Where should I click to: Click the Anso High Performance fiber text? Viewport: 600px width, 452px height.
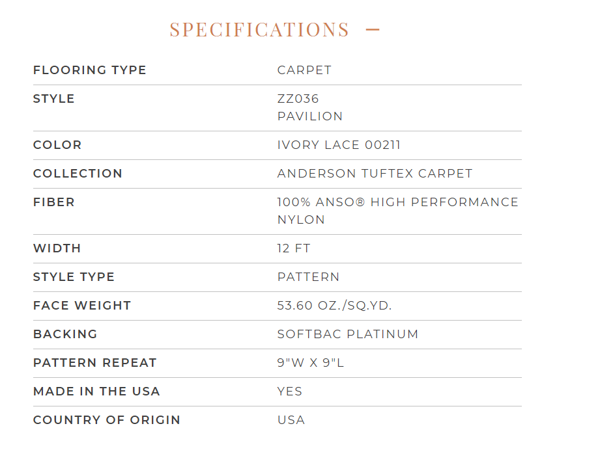click(397, 202)
